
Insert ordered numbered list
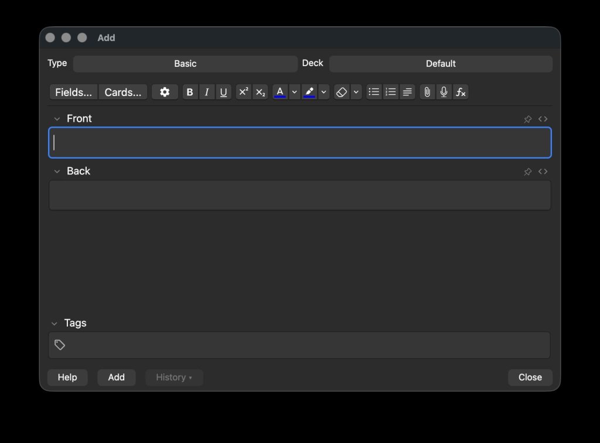click(391, 92)
